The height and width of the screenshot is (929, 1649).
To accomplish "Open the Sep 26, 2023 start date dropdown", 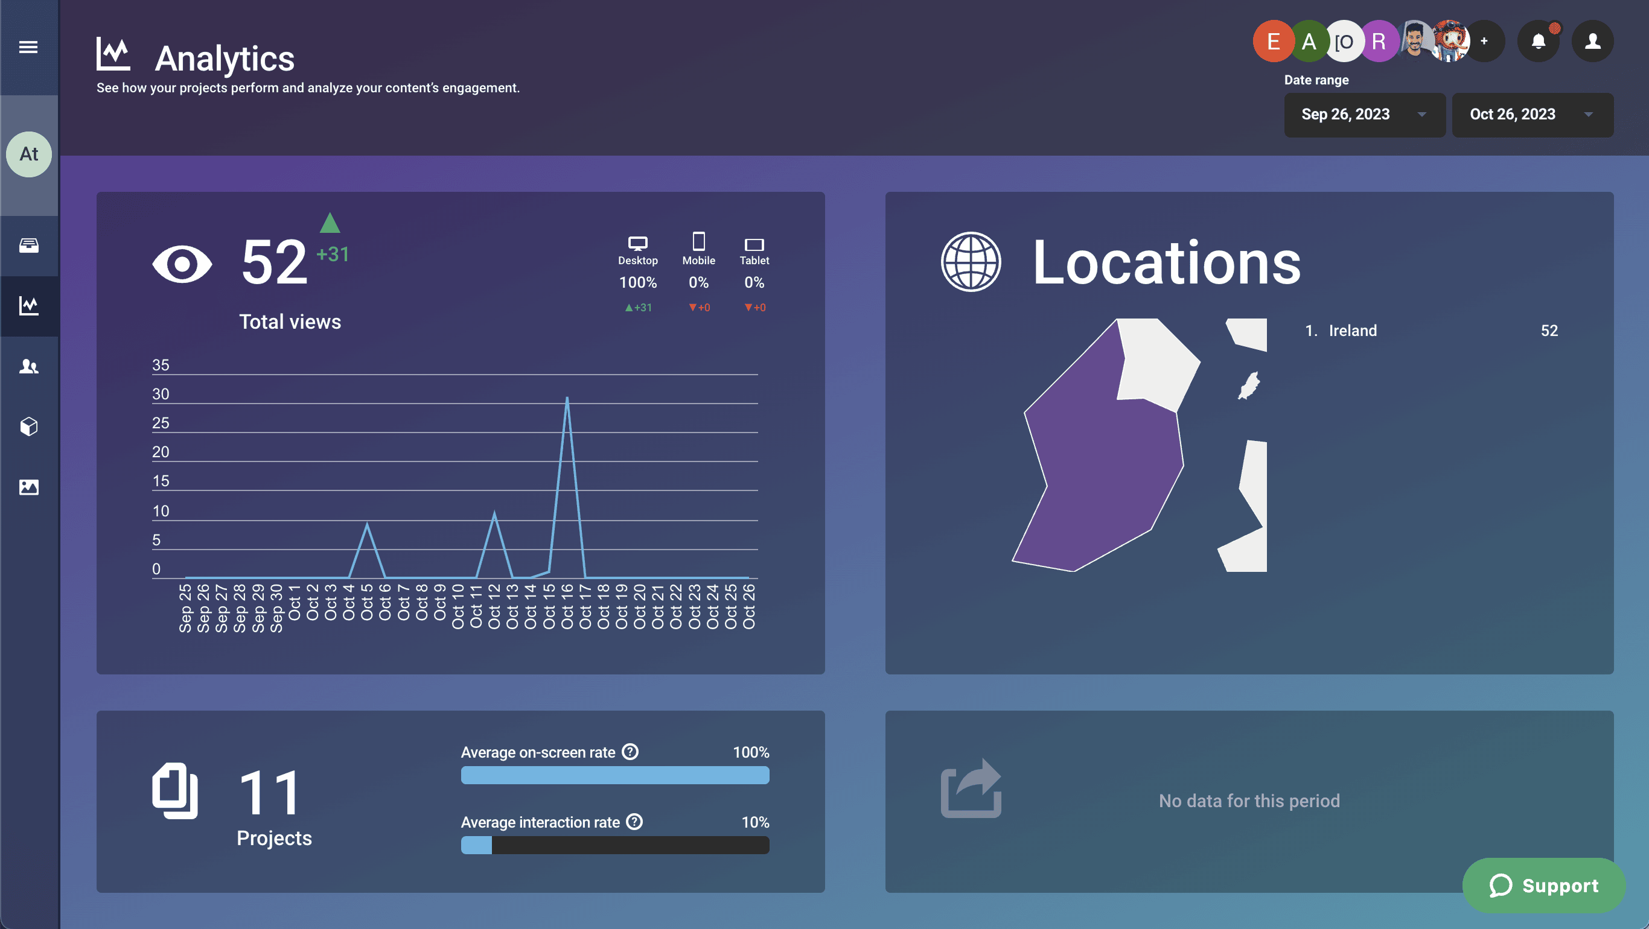I will pyautogui.click(x=1364, y=115).
